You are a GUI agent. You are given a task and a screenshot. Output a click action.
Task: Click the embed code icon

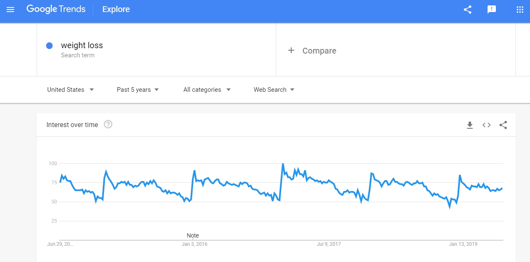coord(486,125)
